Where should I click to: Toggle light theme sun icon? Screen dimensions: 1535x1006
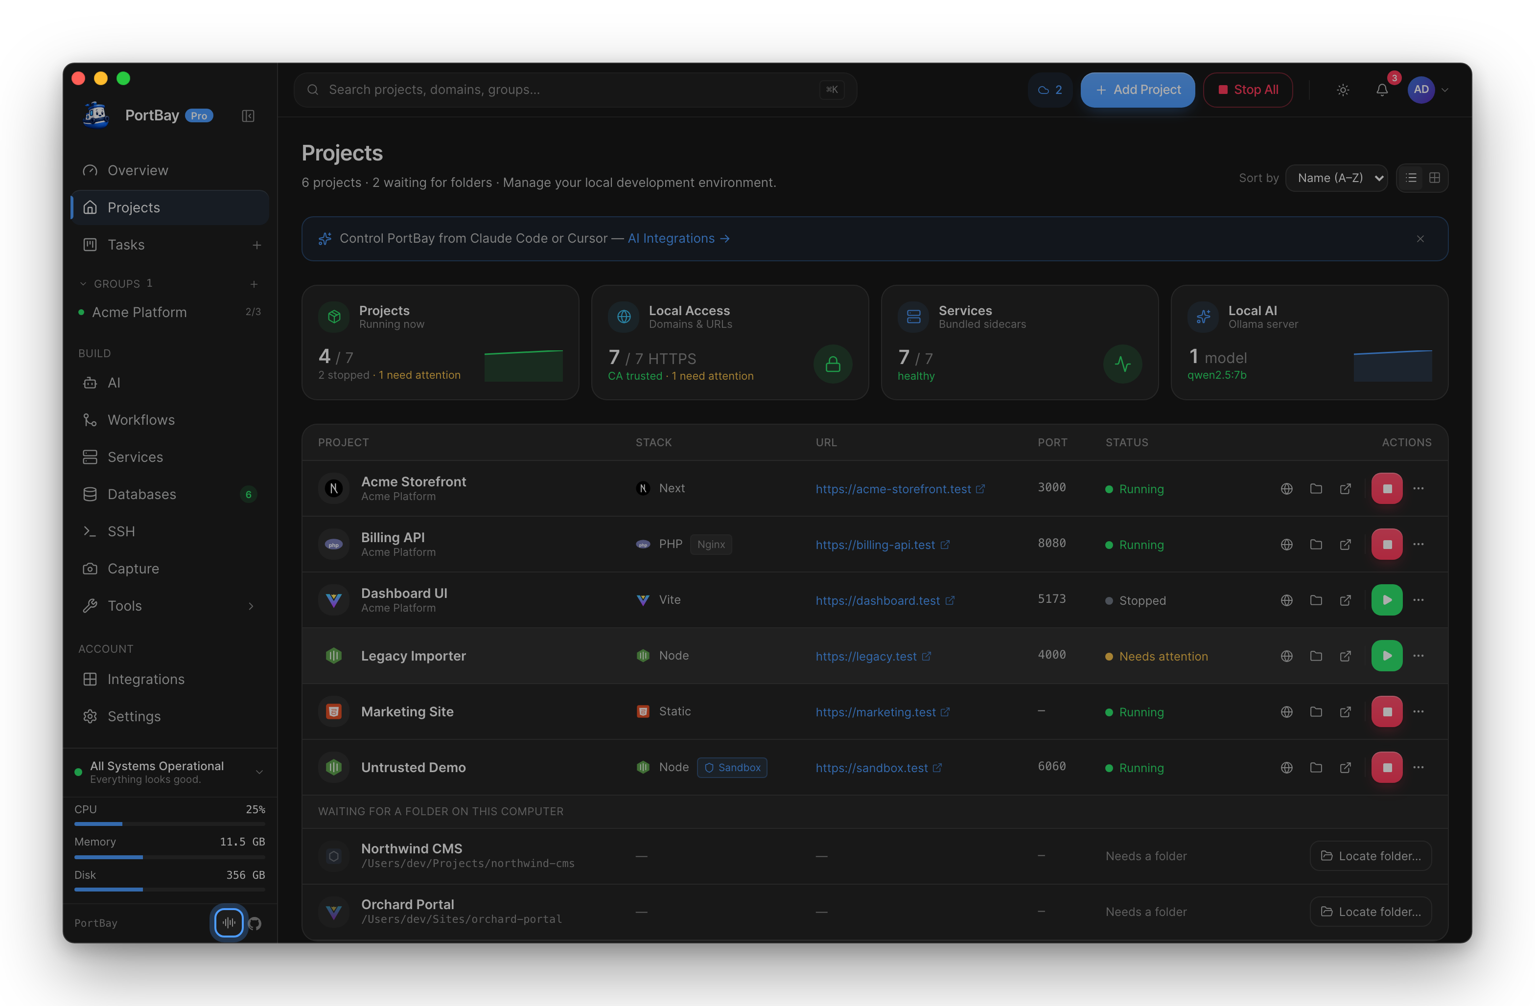point(1343,91)
